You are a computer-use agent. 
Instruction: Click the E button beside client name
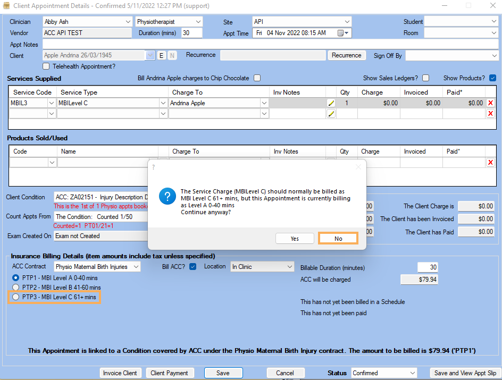point(162,55)
